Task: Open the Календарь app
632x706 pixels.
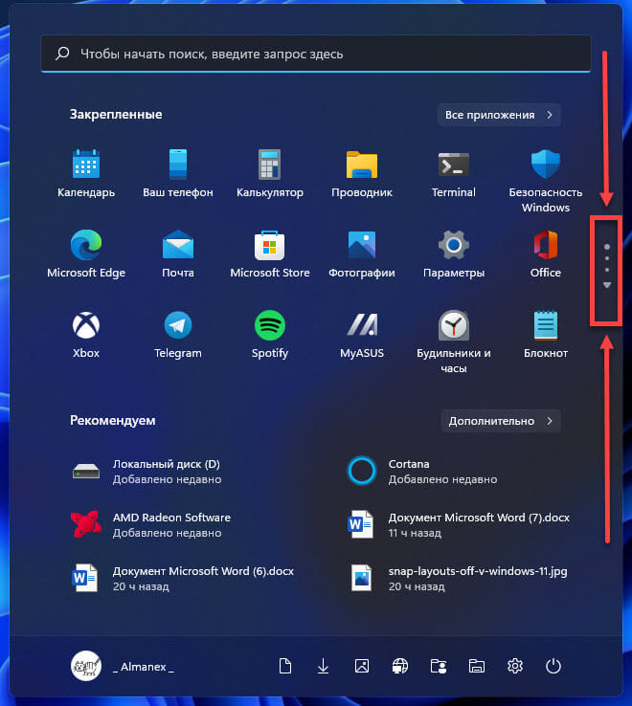Action: (86, 174)
